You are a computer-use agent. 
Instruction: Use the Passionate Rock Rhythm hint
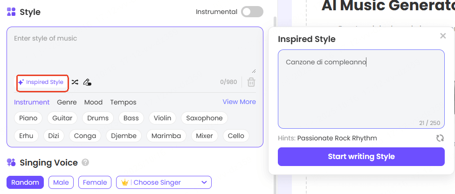point(337,138)
